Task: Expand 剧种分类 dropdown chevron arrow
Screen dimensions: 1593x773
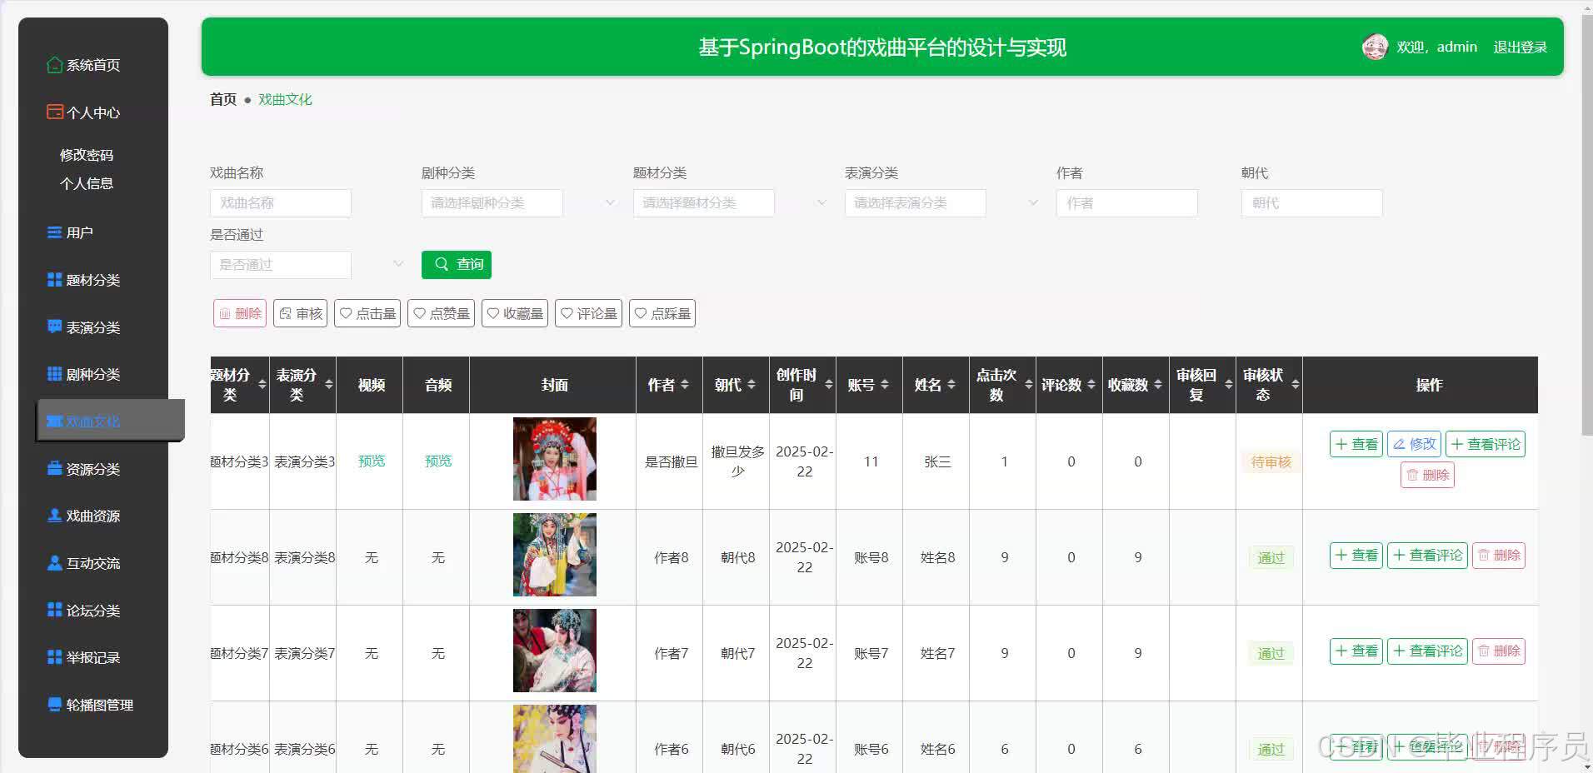Action: (x=610, y=202)
